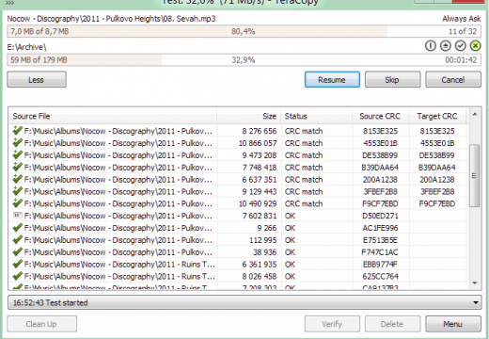This screenshot has width=489, height=339.
Task: Click green check icon of 6 637 351 row
Action: pyautogui.click(x=17, y=179)
